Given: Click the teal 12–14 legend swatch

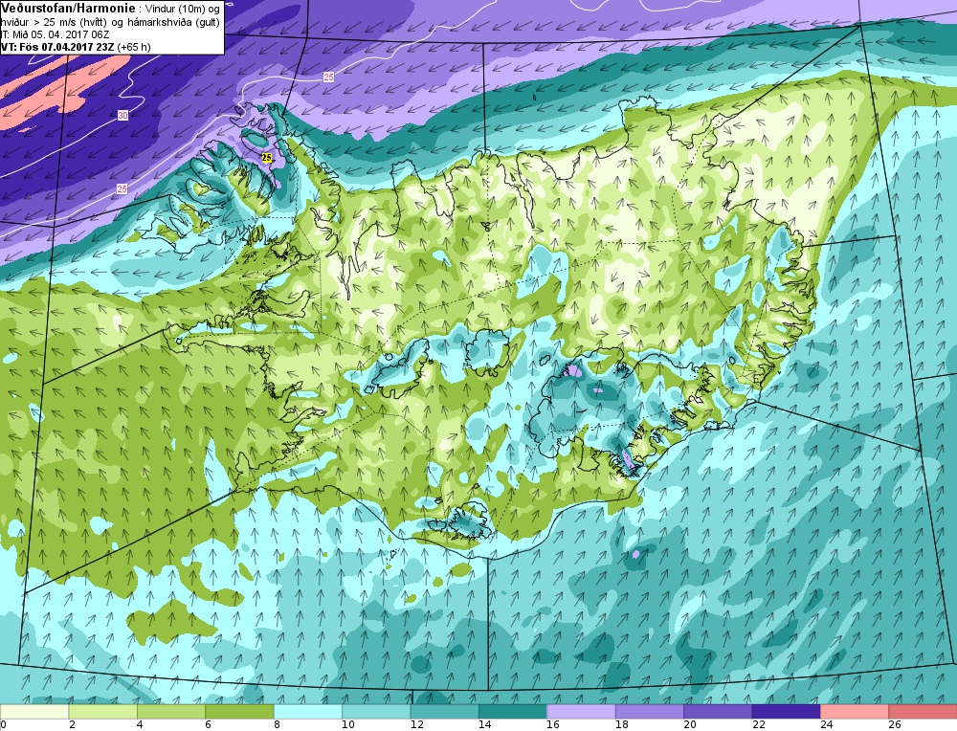Looking at the screenshot, I should tap(445, 712).
